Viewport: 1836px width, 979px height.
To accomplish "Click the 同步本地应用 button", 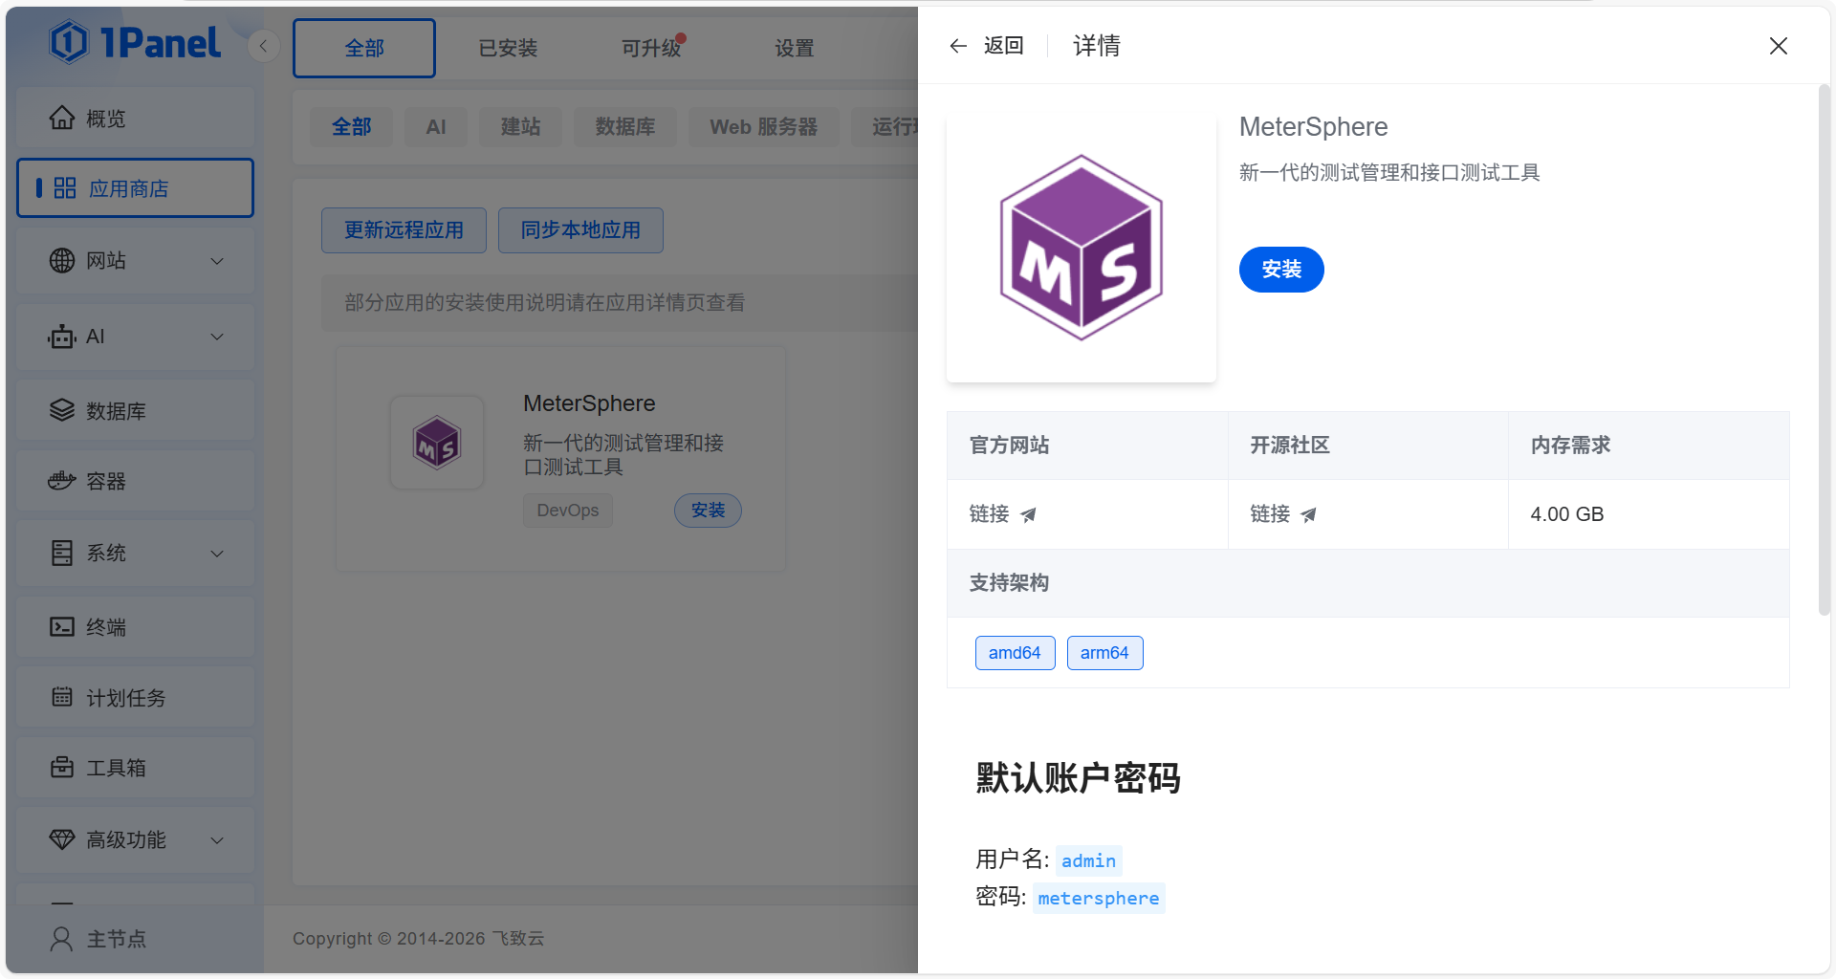I will click(580, 230).
